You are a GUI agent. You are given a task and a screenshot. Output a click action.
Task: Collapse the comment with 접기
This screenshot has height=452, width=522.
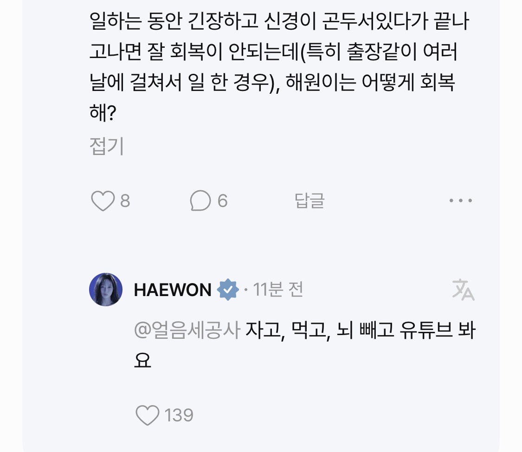[107, 146]
